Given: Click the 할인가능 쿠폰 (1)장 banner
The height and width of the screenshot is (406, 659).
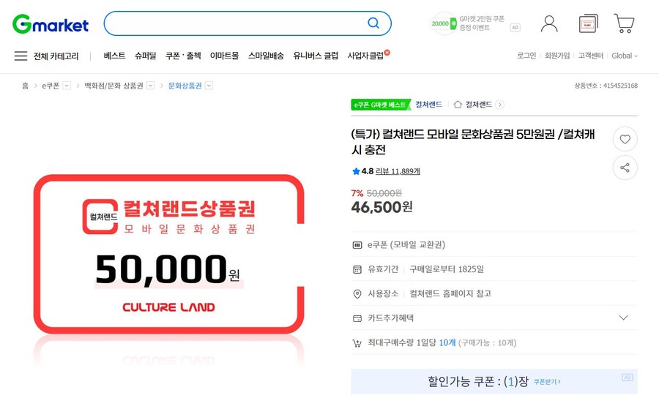Looking at the screenshot, I should pos(494,382).
